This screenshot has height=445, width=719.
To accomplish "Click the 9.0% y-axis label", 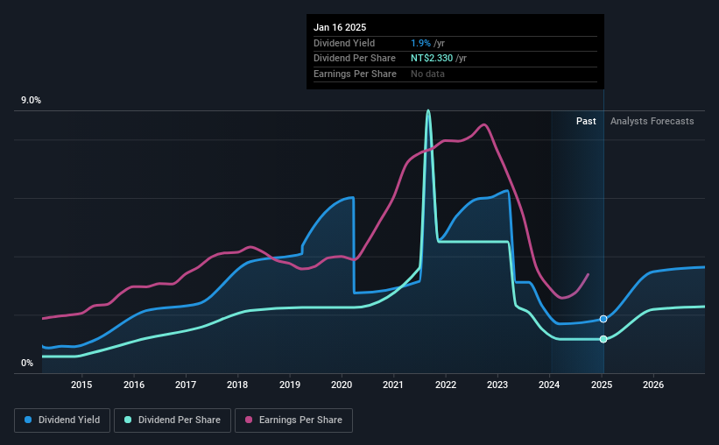I will coord(31,101).
